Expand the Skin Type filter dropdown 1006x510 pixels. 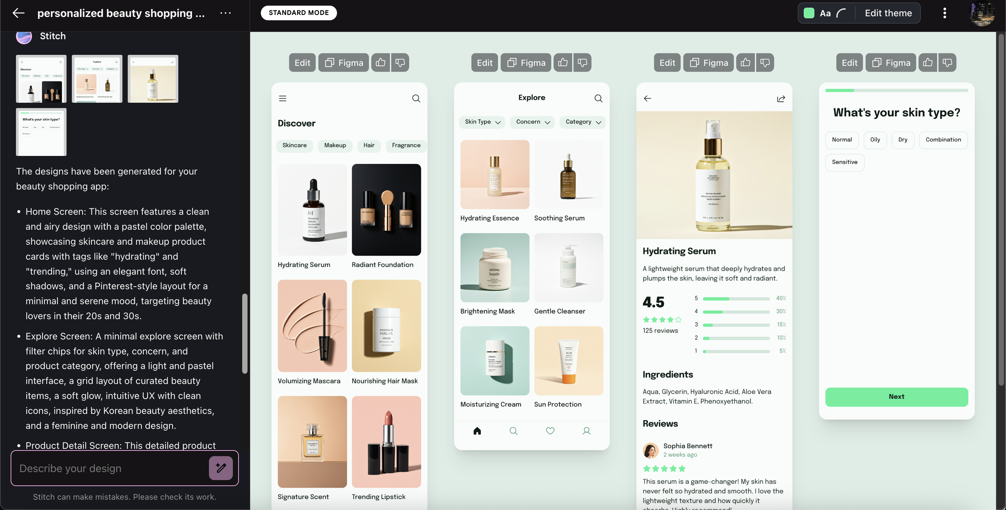pyautogui.click(x=482, y=122)
